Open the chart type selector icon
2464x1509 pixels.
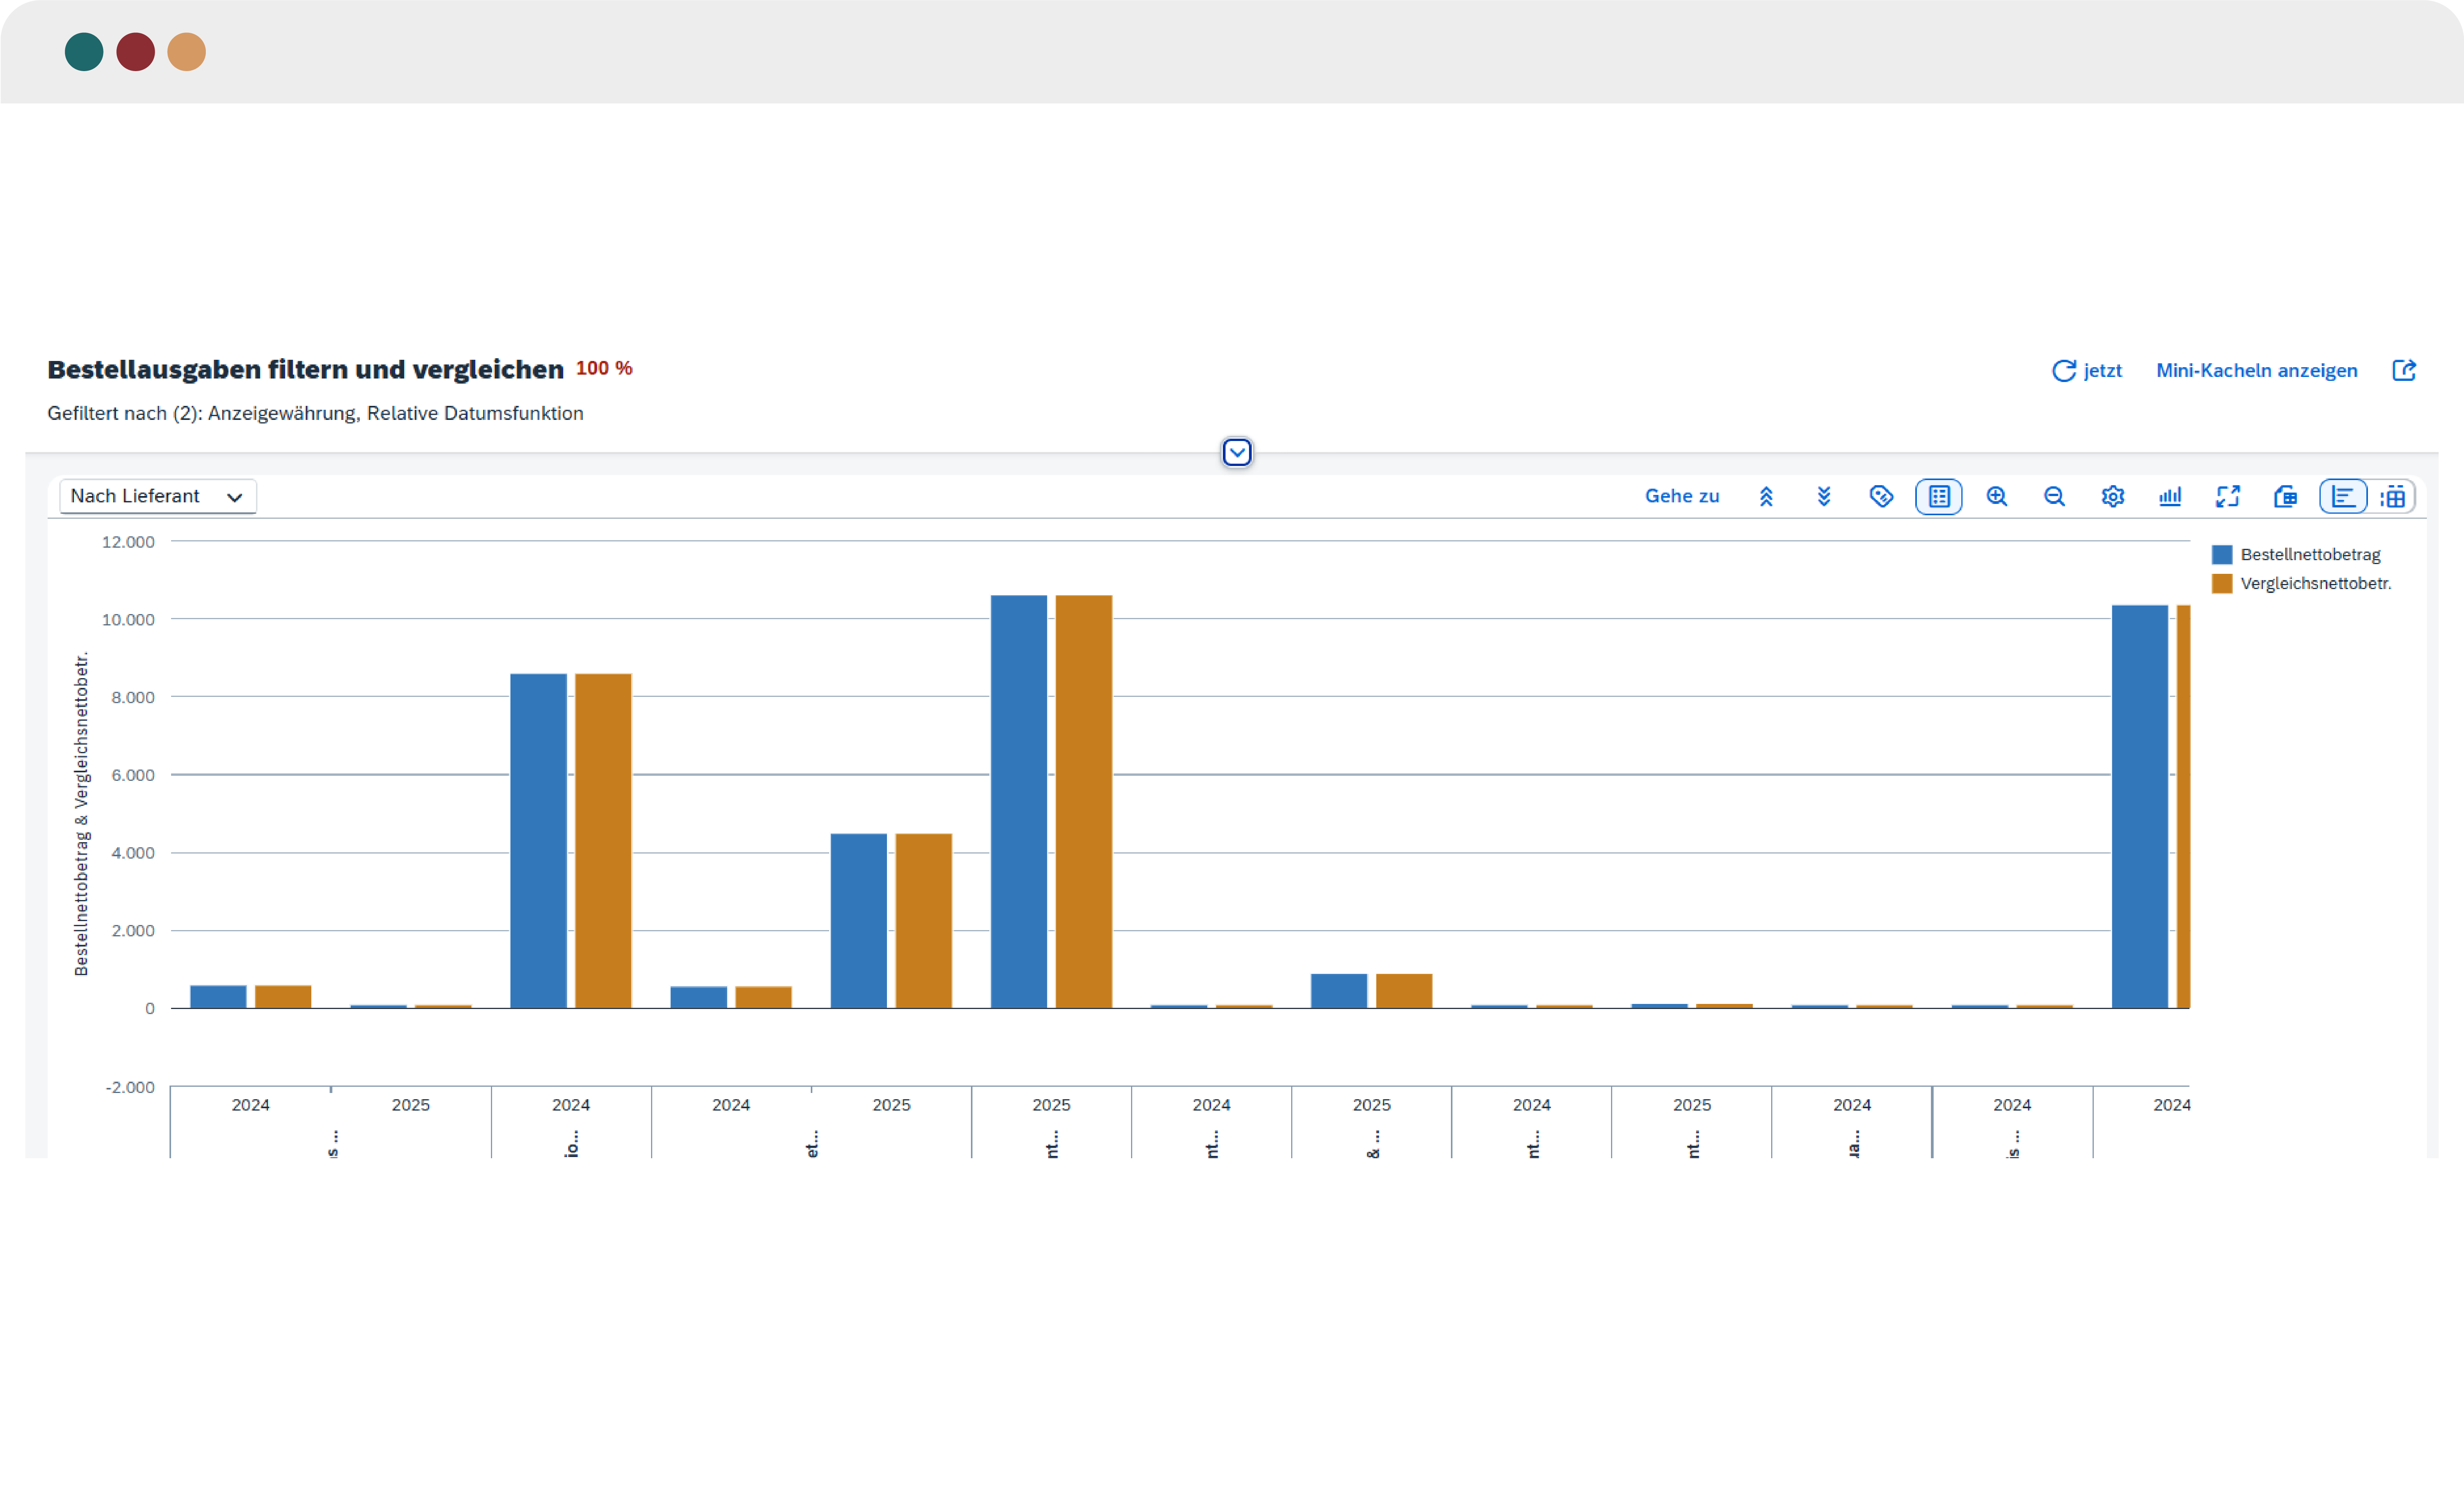[2170, 496]
